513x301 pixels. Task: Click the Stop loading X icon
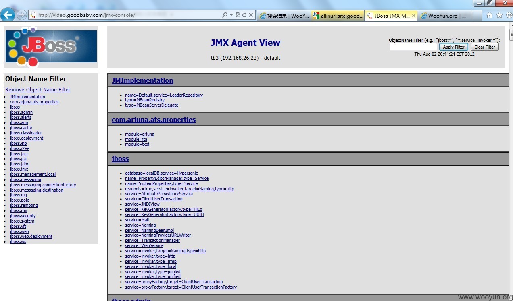pos(251,15)
